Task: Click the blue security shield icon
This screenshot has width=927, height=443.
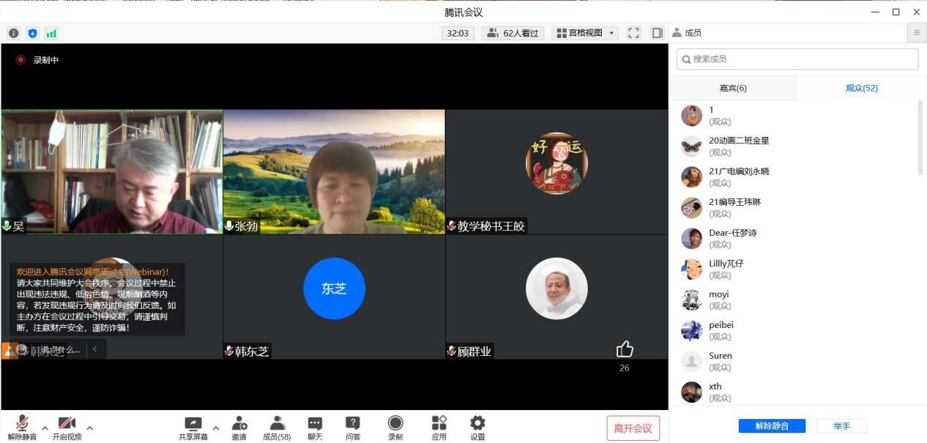Action: coord(32,33)
